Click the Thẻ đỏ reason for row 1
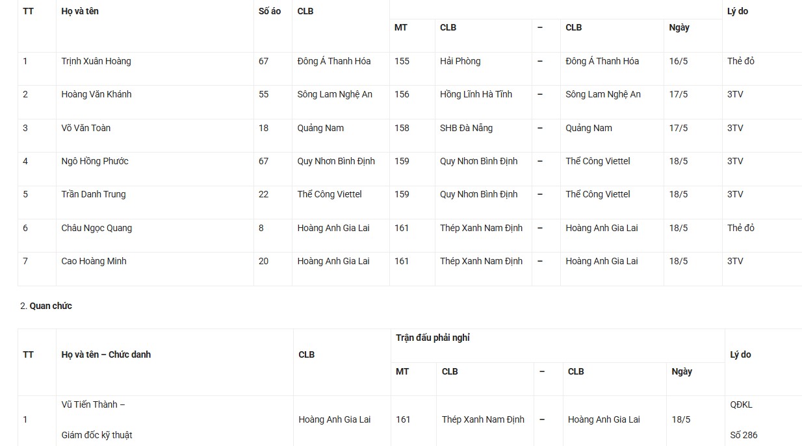The height and width of the screenshot is (446, 802). point(741,61)
